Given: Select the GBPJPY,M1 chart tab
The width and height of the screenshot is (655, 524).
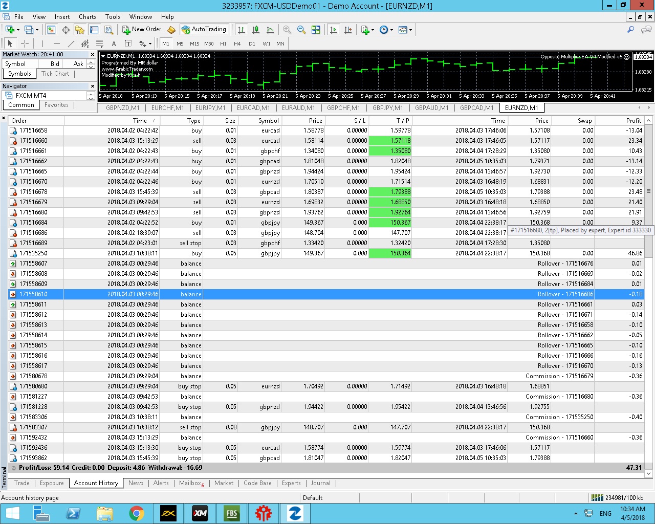Looking at the screenshot, I should click(x=387, y=108).
